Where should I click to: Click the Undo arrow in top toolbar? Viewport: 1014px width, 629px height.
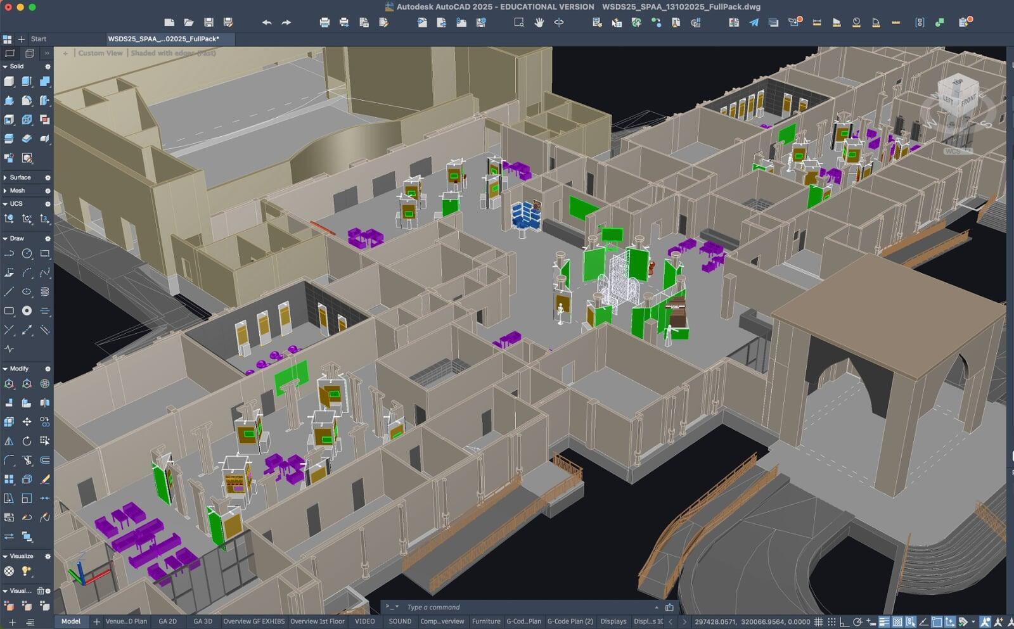tap(267, 22)
